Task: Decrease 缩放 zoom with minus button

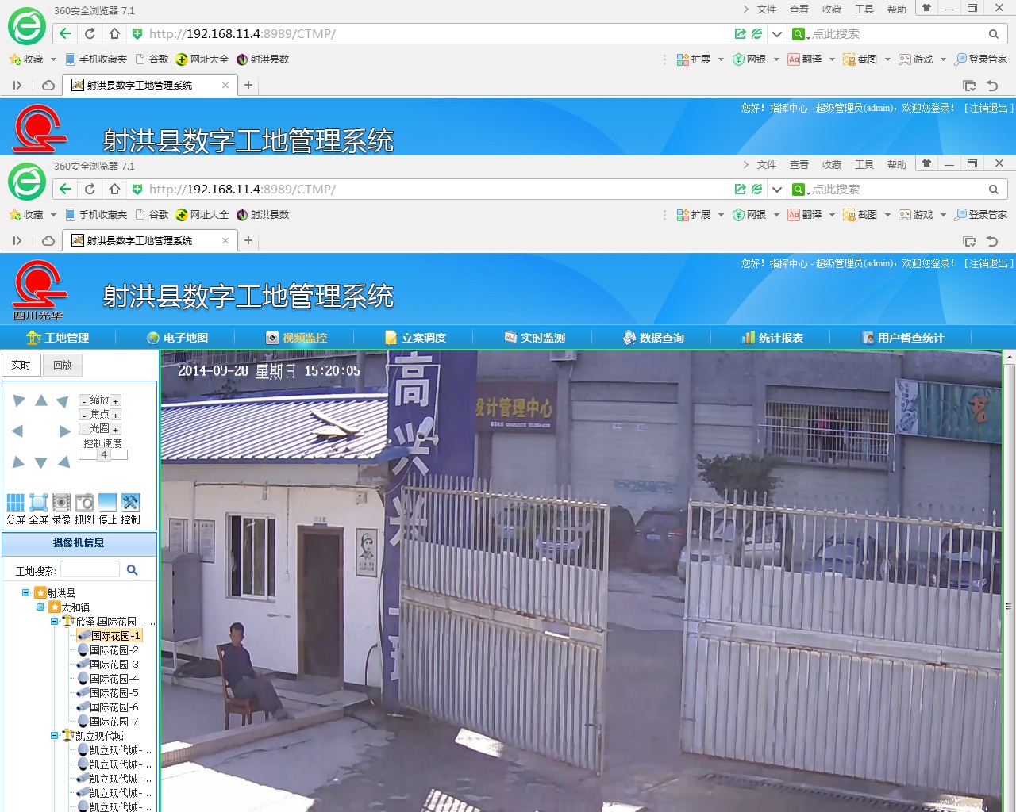Action: point(83,401)
